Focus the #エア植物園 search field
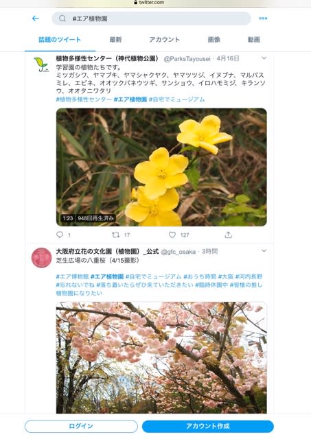Image resolution: width=311 pixels, height=439 pixels. point(151,19)
